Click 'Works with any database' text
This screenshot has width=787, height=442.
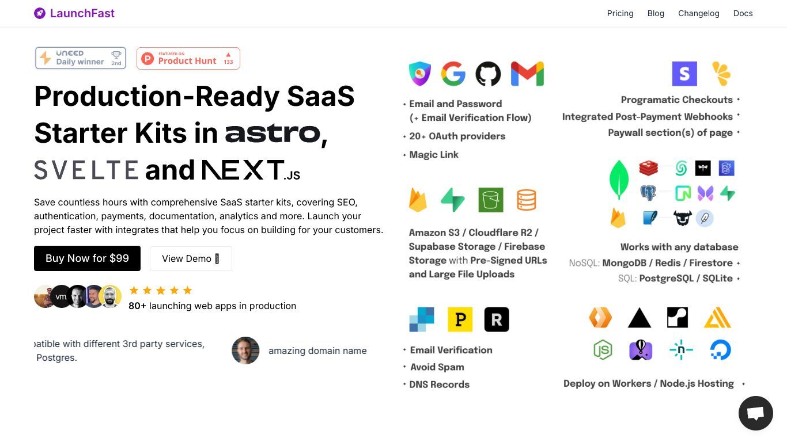pos(679,247)
